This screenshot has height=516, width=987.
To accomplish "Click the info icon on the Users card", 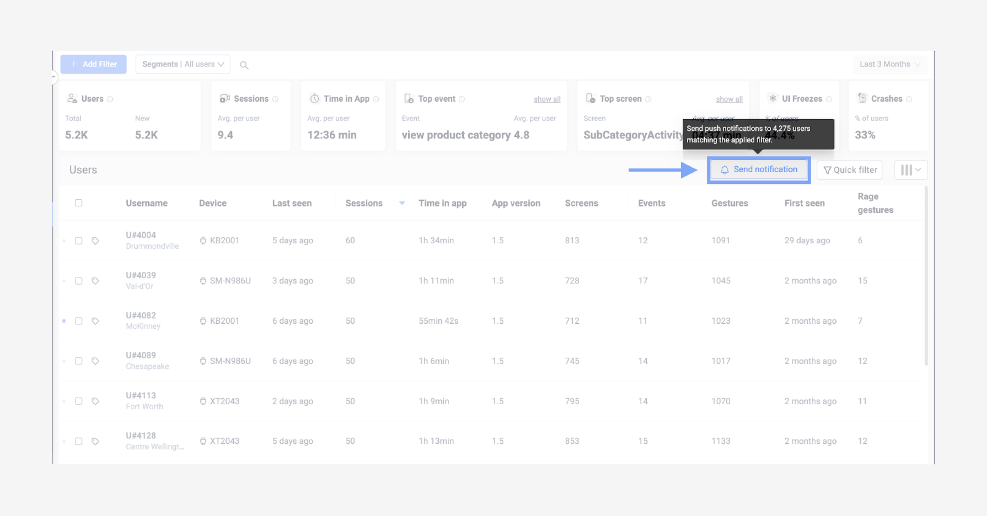I will (x=109, y=99).
